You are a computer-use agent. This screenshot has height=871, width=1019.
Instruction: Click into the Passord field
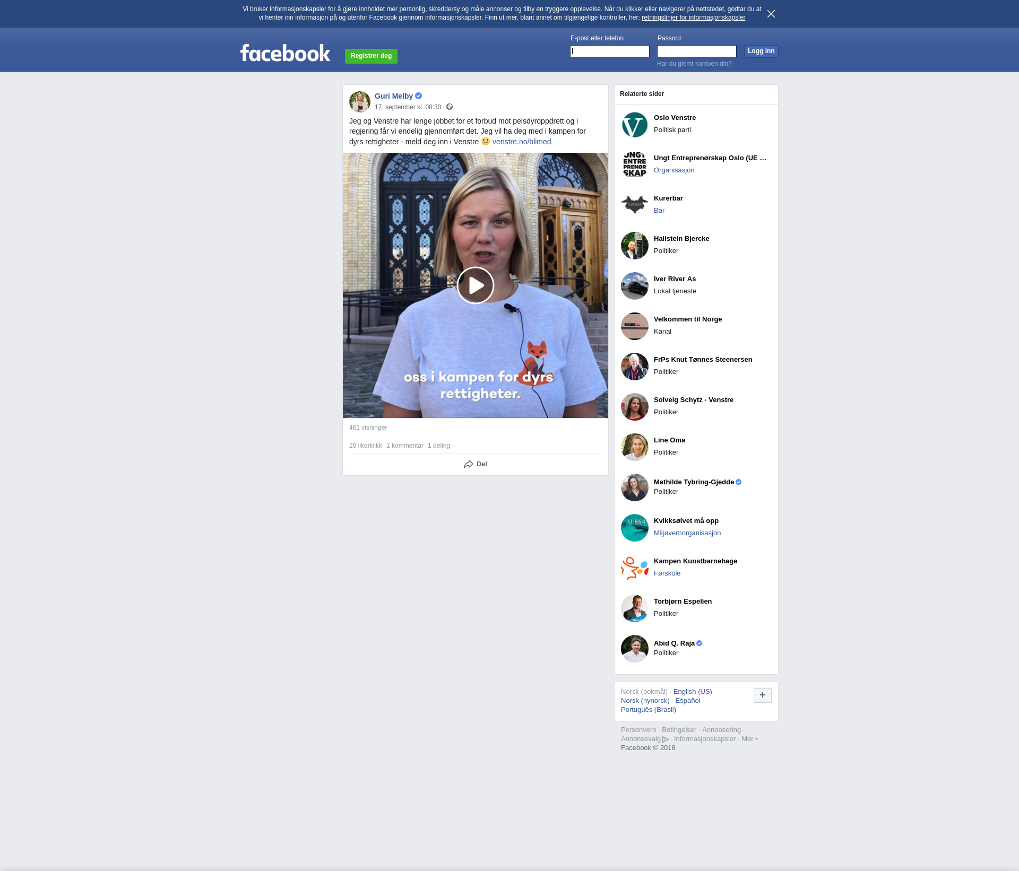696,51
